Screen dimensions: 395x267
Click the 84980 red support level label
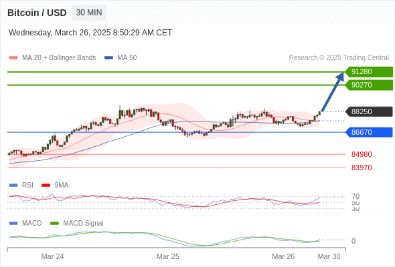(x=362, y=154)
